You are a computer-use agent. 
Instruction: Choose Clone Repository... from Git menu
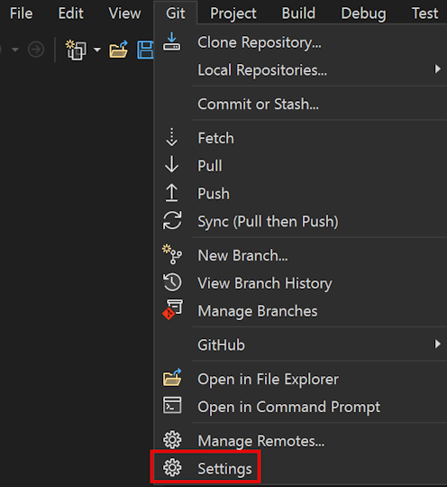point(260,42)
